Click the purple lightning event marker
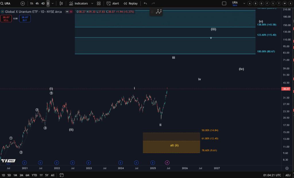294x178 pixels. 167,163
